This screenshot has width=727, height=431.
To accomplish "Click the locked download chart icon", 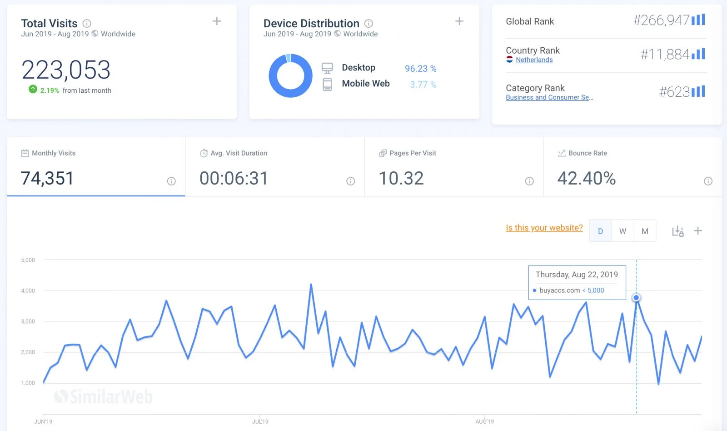I will pos(677,231).
